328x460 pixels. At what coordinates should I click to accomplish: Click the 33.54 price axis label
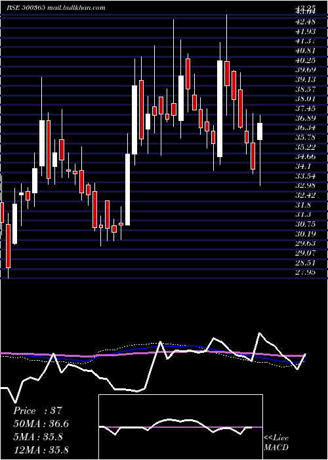point(306,176)
